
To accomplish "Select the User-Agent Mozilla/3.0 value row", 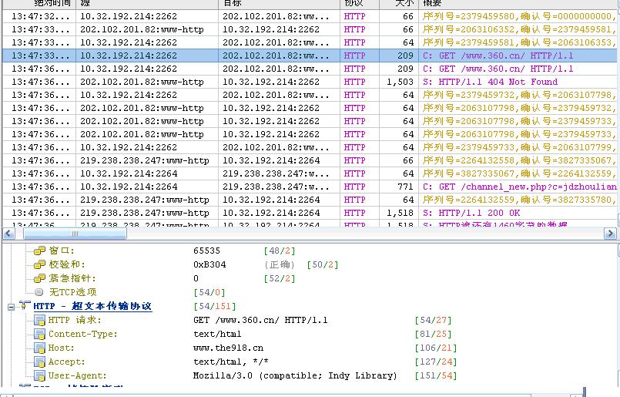I will 295,376.
